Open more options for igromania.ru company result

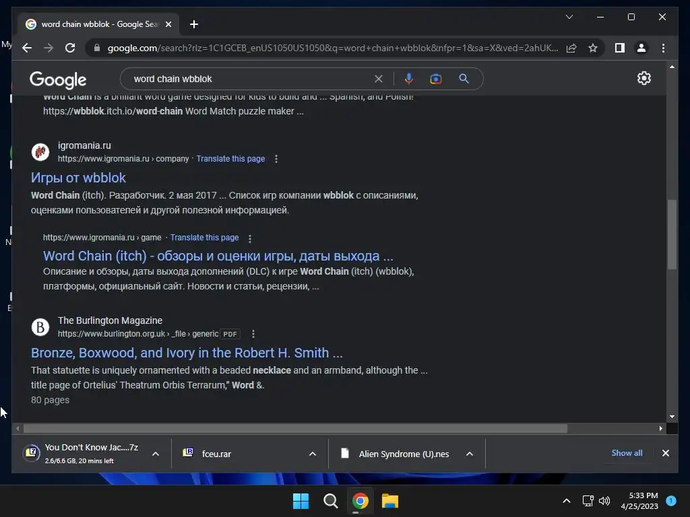(x=276, y=159)
